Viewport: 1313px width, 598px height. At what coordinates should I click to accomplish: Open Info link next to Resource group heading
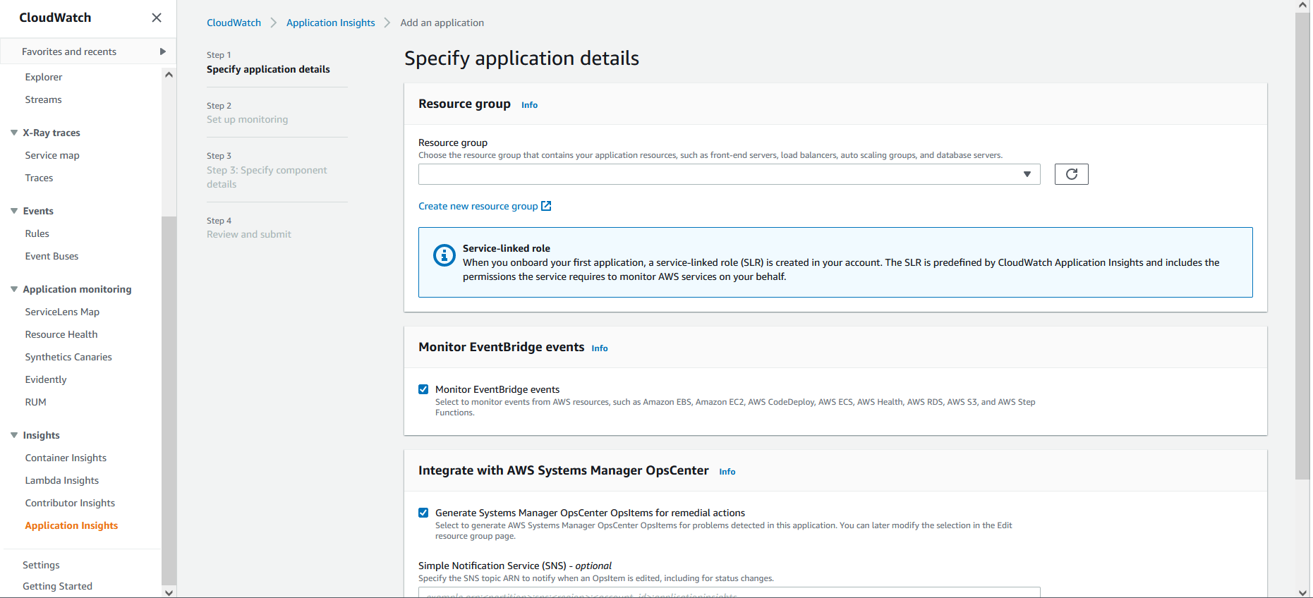pos(529,105)
